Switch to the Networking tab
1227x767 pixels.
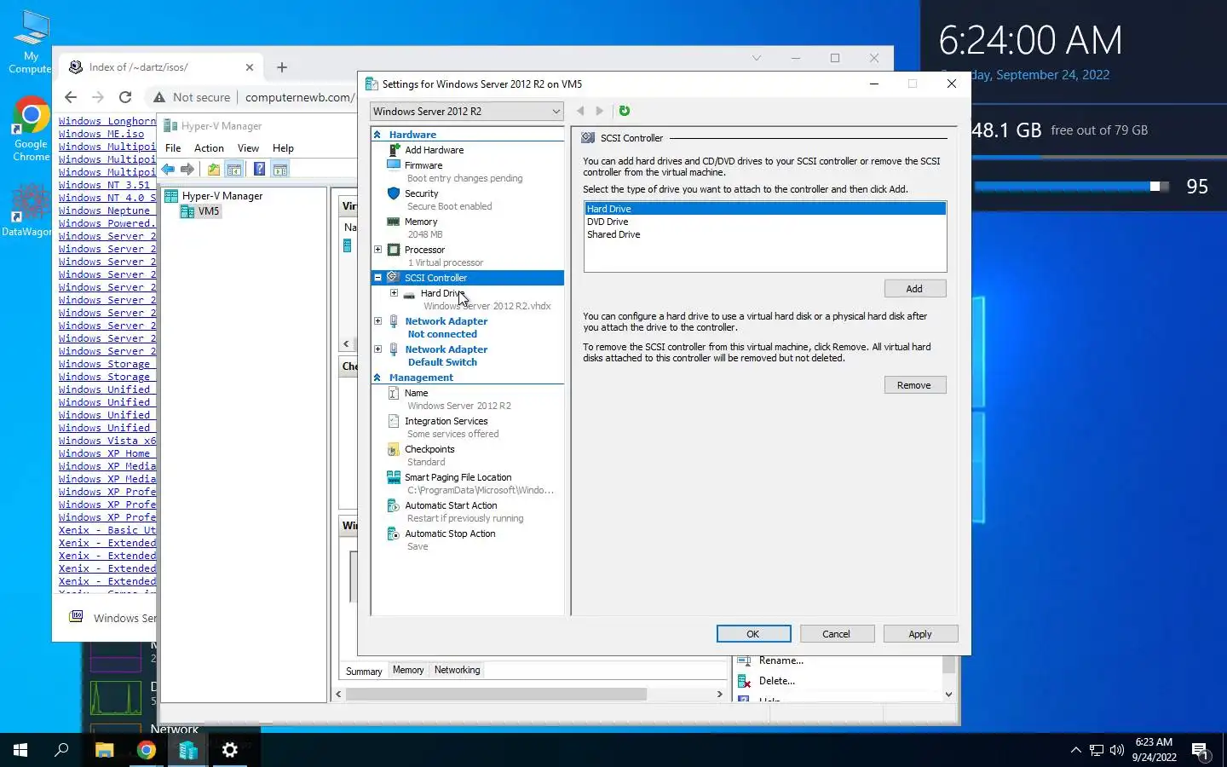pos(457,670)
